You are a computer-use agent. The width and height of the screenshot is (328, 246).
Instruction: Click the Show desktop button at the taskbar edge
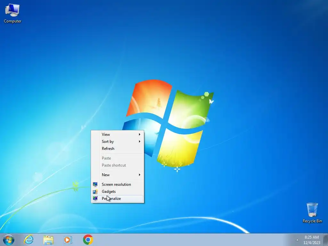326,240
